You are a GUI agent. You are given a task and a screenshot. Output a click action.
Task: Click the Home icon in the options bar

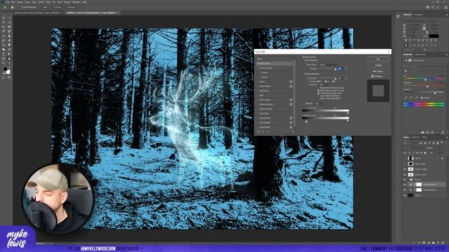[x=5, y=7]
